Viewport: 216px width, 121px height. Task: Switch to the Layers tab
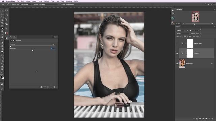[178, 27]
